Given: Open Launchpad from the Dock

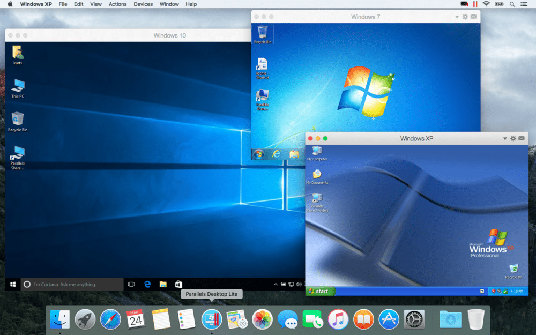Looking at the screenshot, I should click(x=85, y=319).
